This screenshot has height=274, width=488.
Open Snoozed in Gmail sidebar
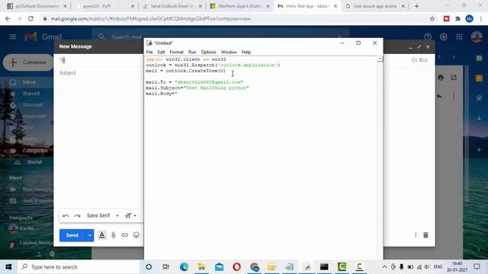tap(32, 105)
